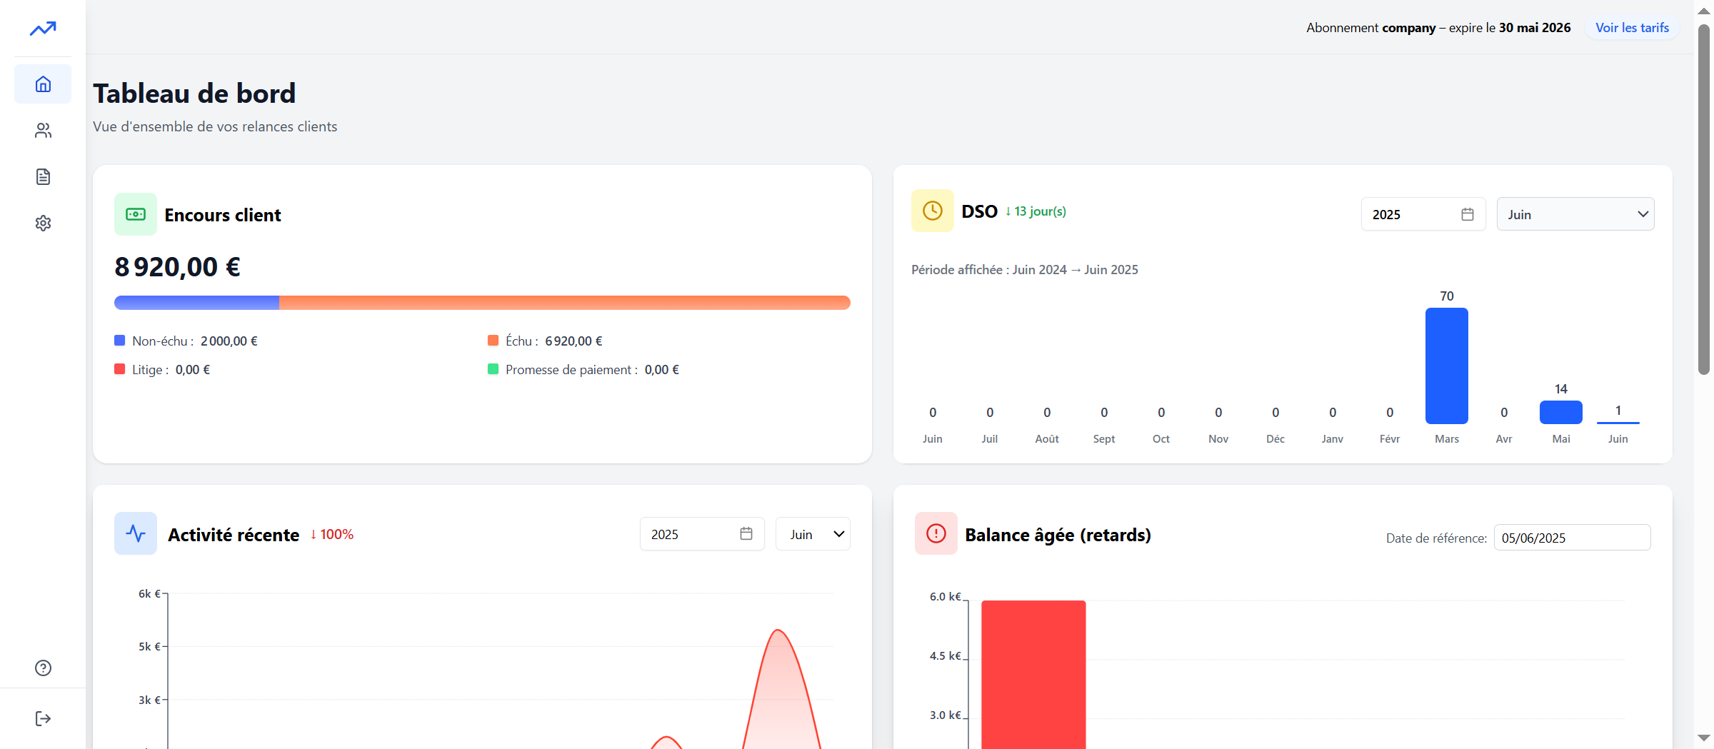Click the Vue d'ensemble subtitle text
Image resolution: width=1714 pixels, height=749 pixels.
[x=215, y=126]
